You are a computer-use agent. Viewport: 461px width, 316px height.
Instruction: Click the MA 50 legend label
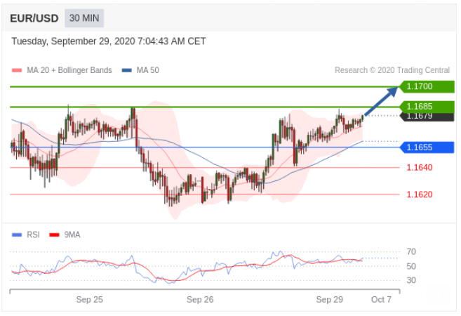148,70
